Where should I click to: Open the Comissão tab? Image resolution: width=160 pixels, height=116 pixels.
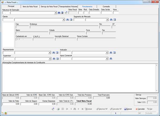[106, 7]
